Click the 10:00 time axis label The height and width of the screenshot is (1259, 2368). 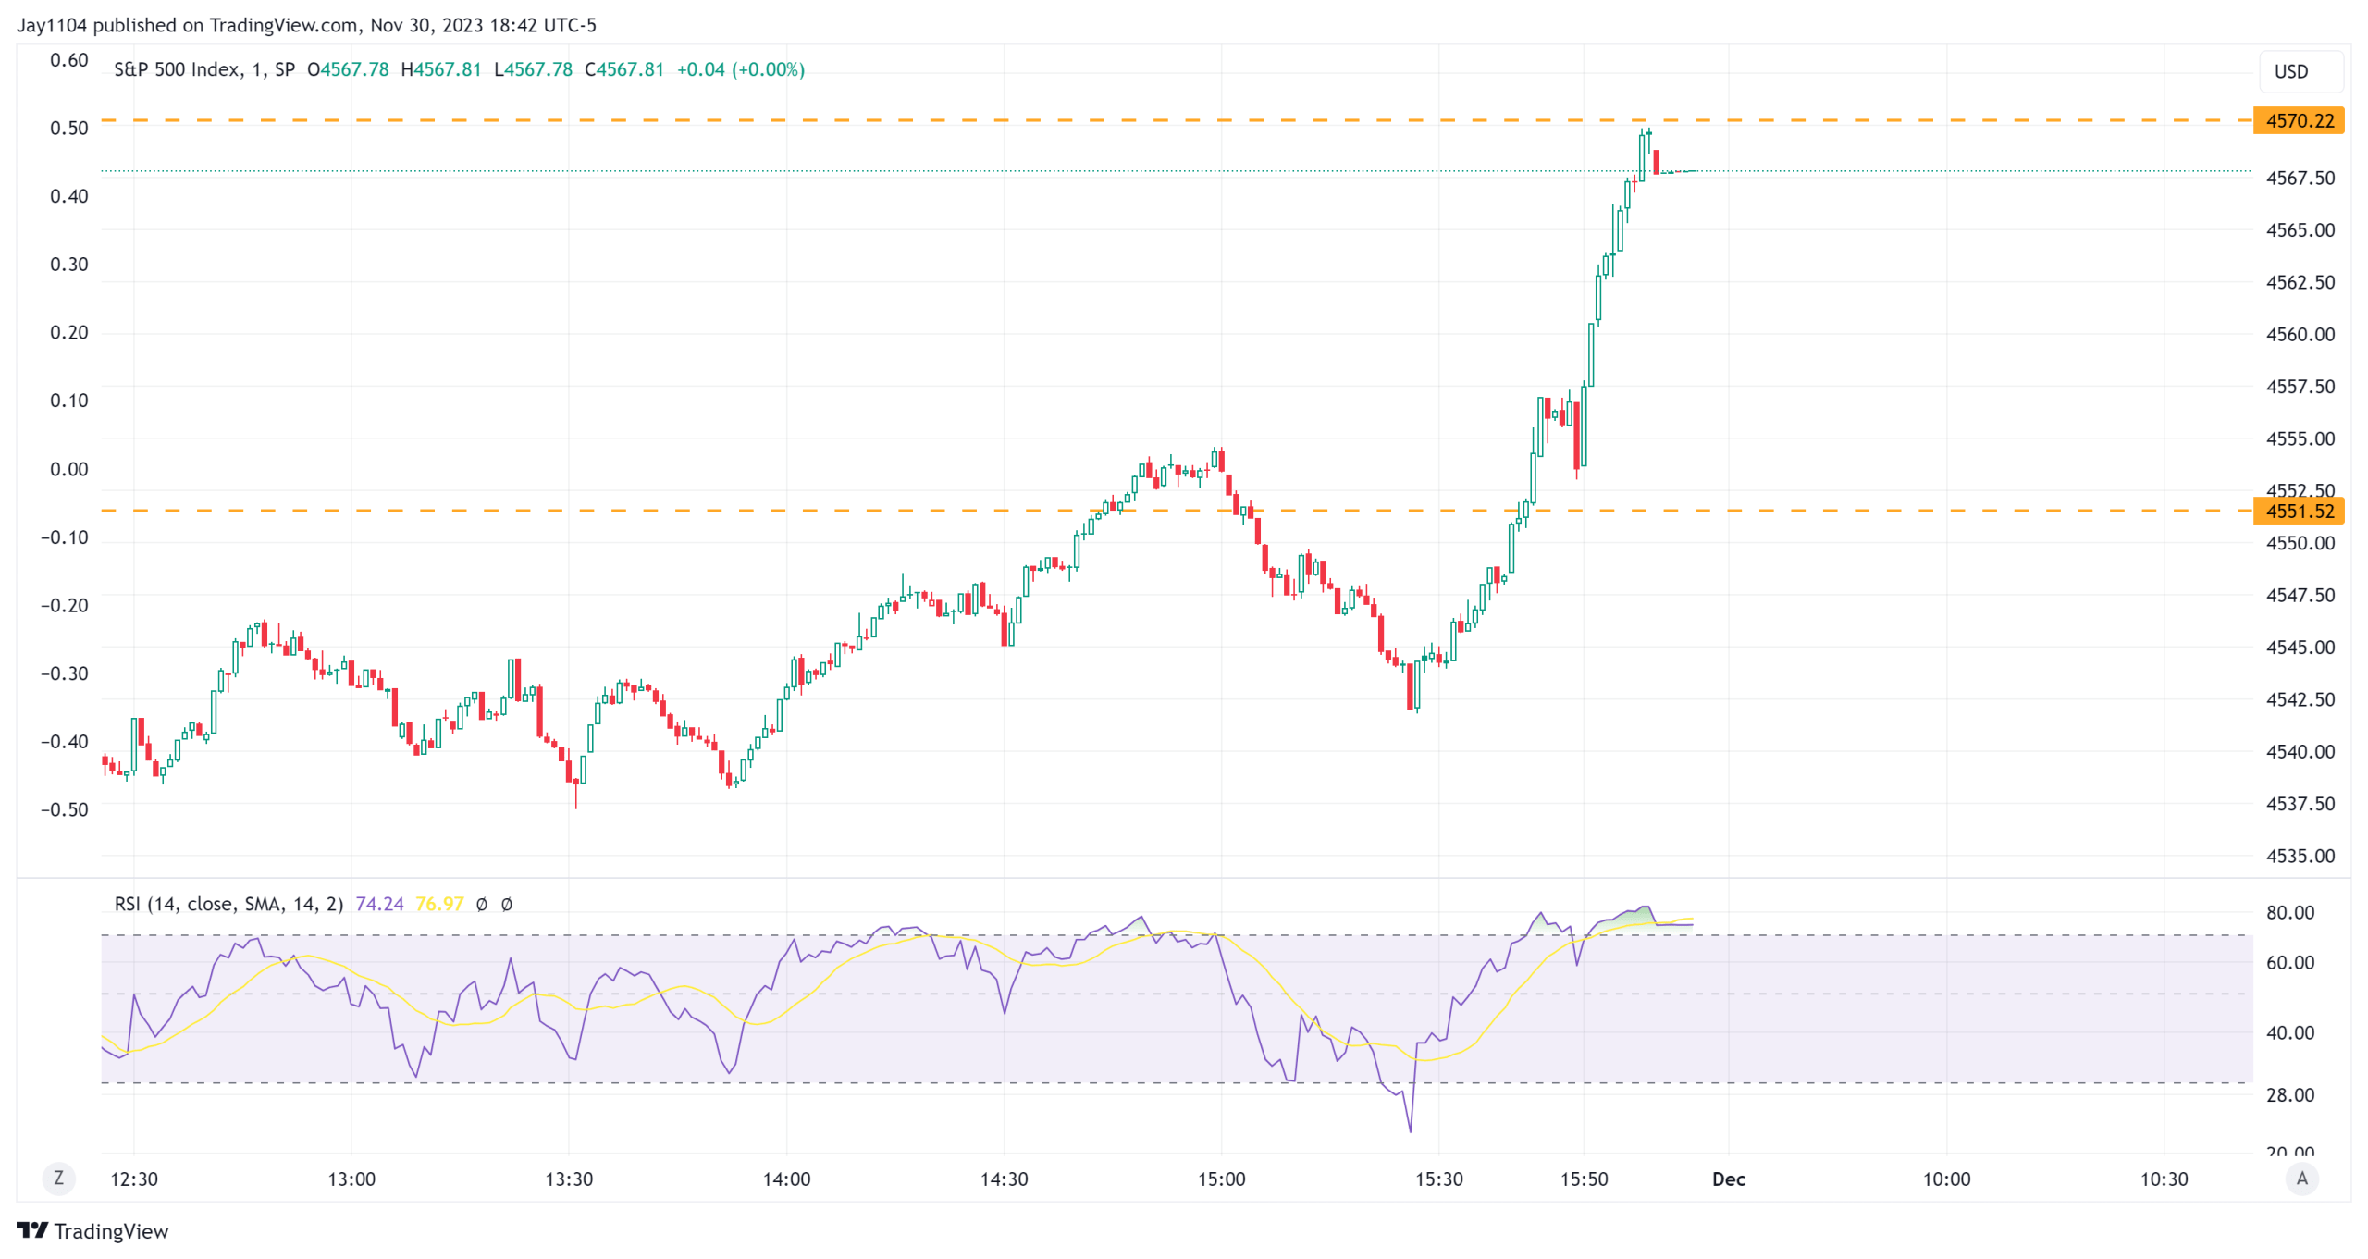click(x=1946, y=1179)
